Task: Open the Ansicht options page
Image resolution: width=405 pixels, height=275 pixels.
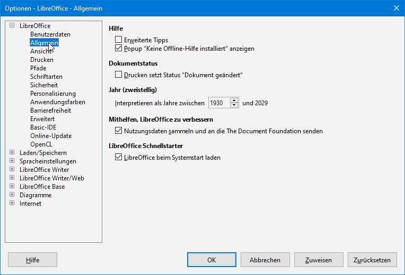Action: (x=41, y=51)
